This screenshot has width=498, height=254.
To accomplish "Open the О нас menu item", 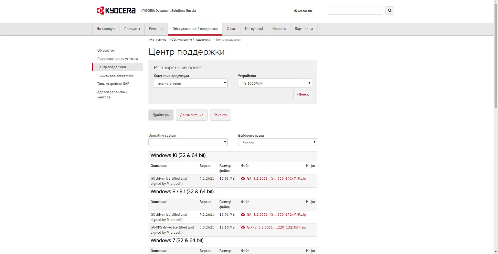I will (231, 29).
